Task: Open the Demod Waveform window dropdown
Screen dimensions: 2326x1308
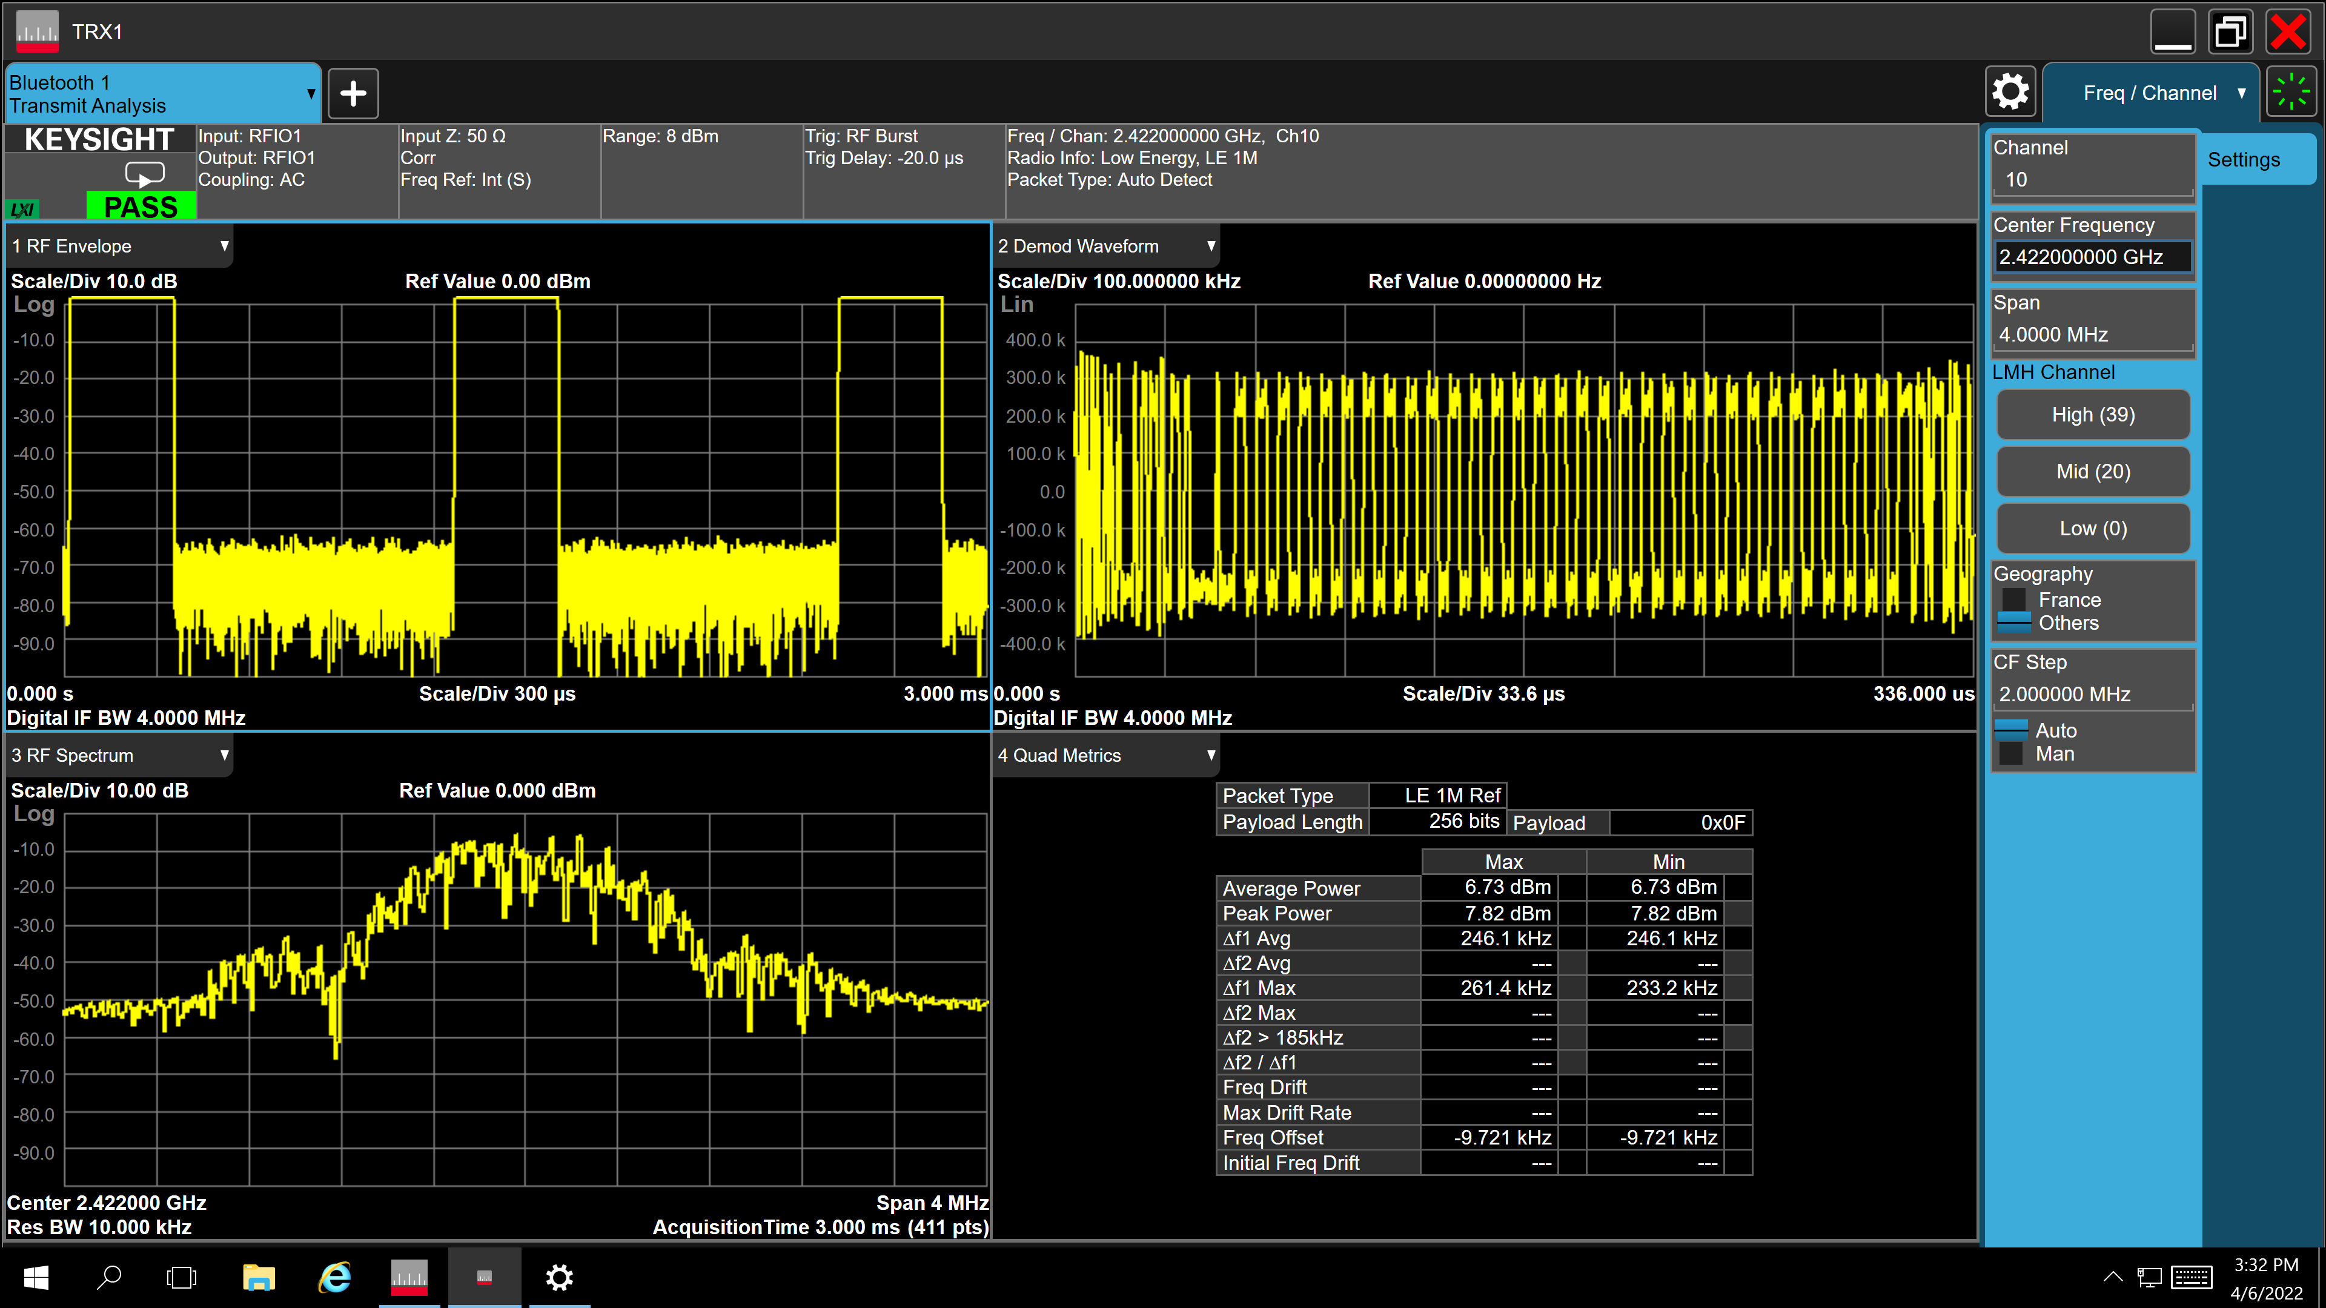Action: coord(1211,245)
